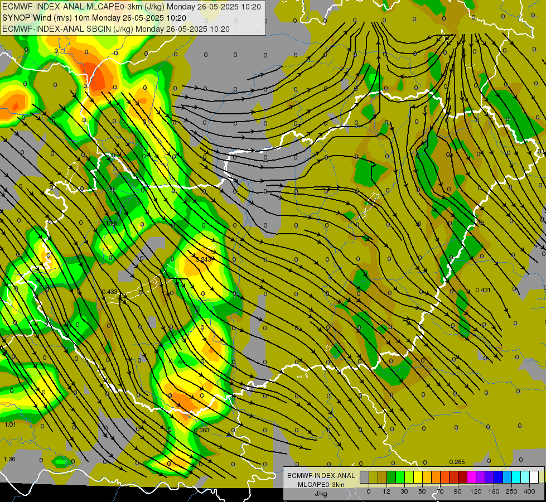The height and width of the screenshot is (502, 546).
Task: Select the map value 0.243
Action: pyautogui.click(x=204, y=259)
